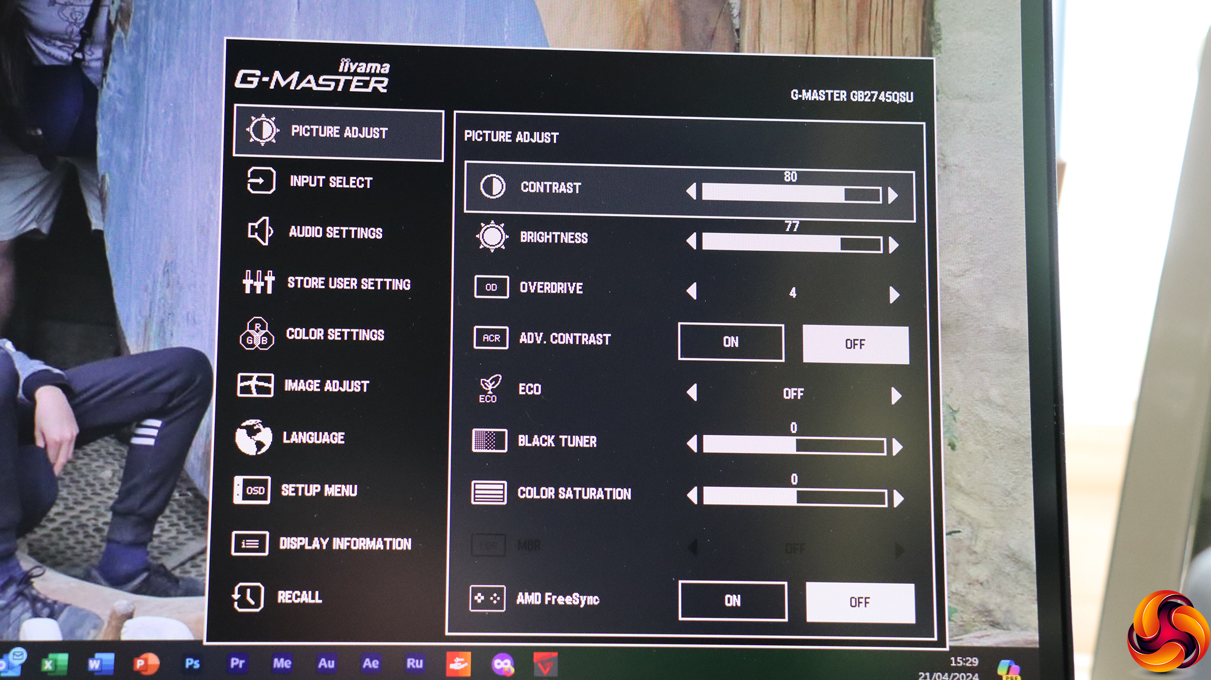
Task: Select the Picture Adjust menu item
Action: (338, 132)
